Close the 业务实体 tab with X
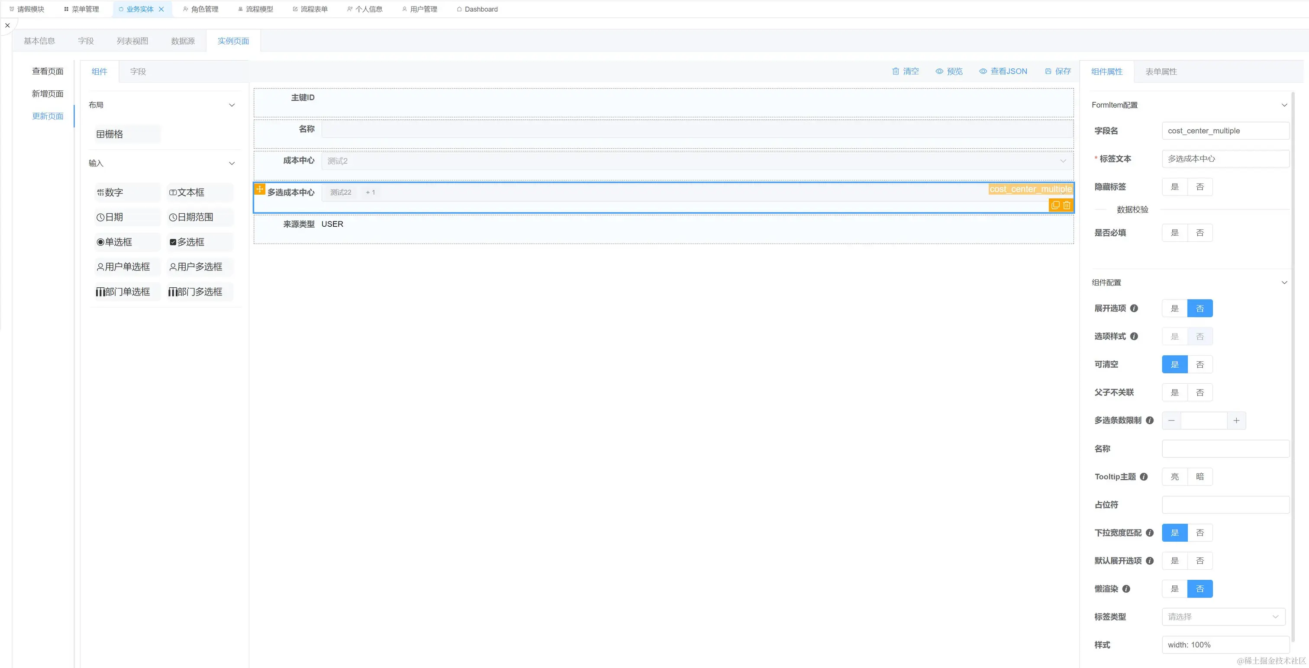Viewport: 1309px width, 668px height. tap(161, 9)
